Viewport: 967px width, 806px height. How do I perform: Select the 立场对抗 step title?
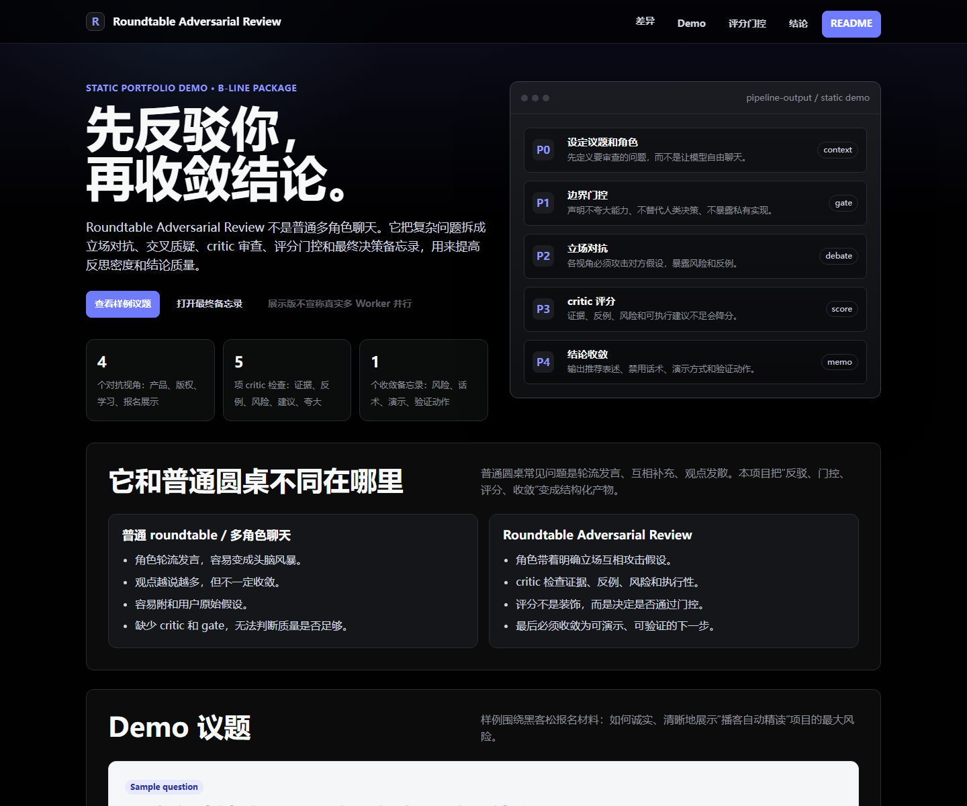pos(588,249)
